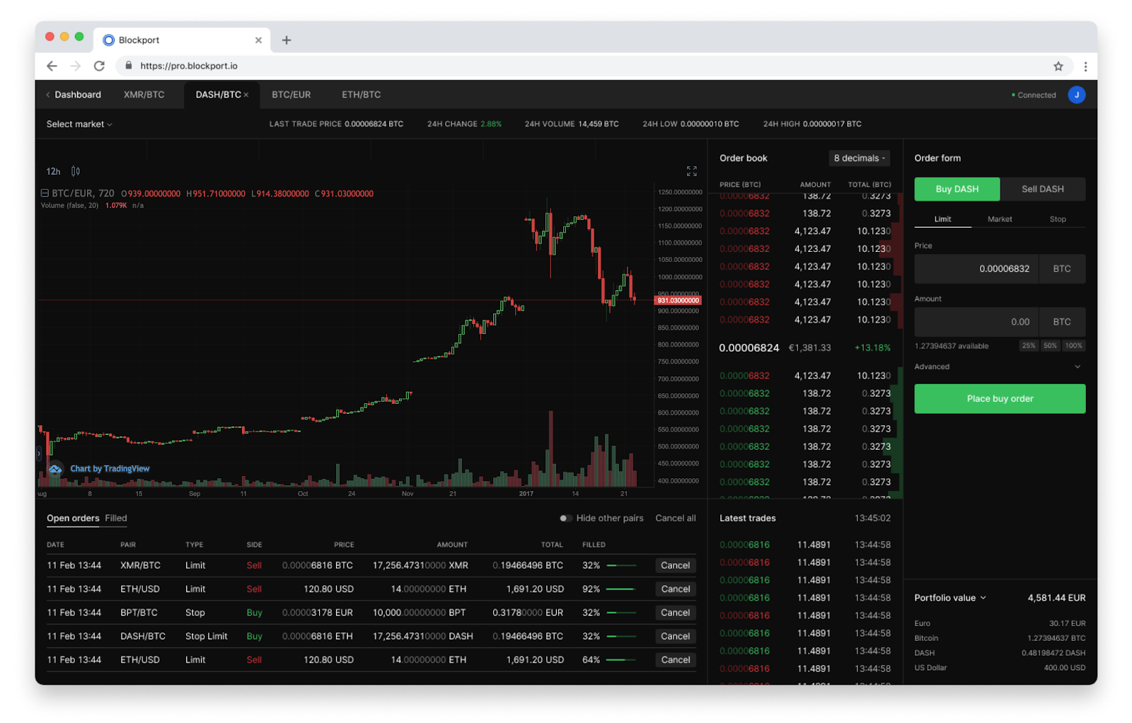The height and width of the screenshot is (723, 1132).
Task: Click ETH/USD order 92% fill progress bar
Action: pyautogui.click(x=621, y=589)
